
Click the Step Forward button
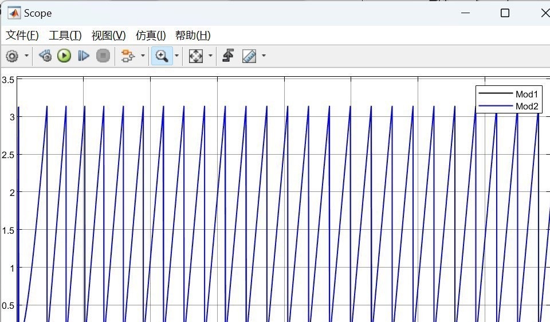pos(84,56)
